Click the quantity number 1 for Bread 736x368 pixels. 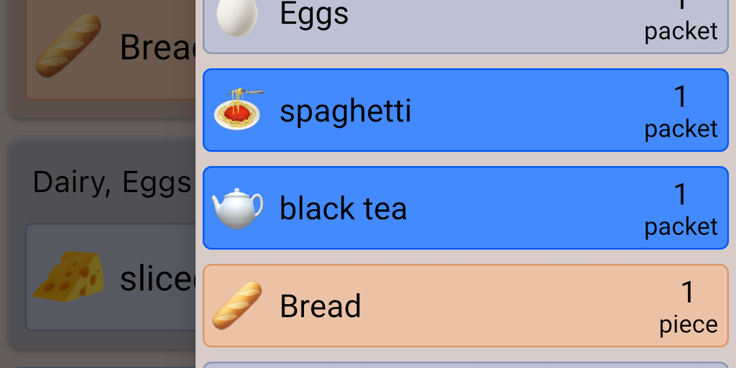[x=687, y=293]
